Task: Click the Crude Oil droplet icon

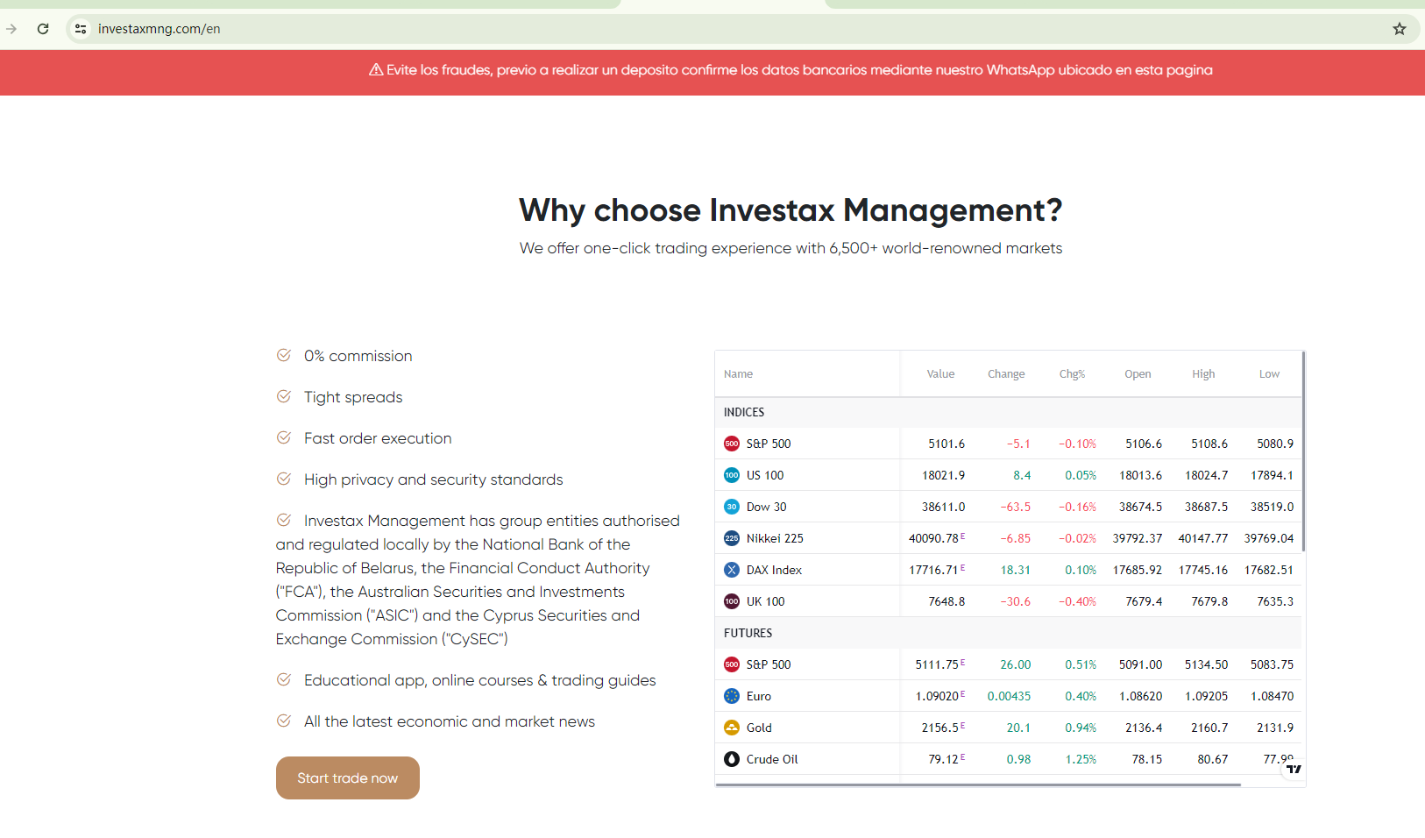Action: click(x=732, y=759)
